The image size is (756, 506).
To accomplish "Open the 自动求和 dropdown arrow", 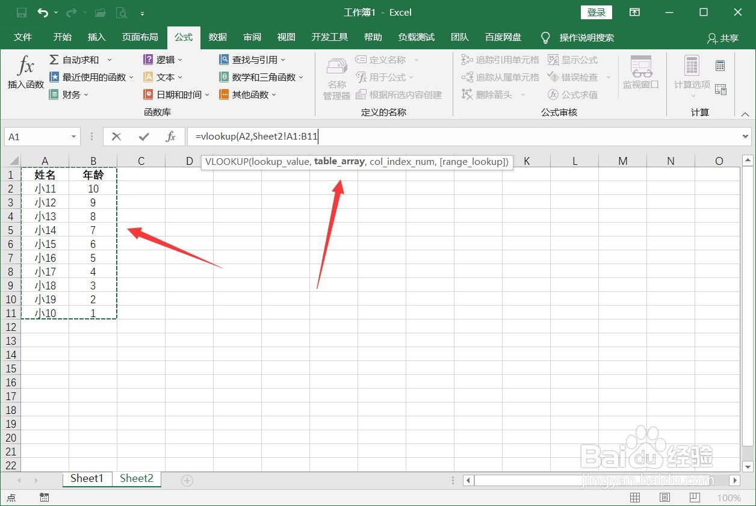I will [108, 60].
